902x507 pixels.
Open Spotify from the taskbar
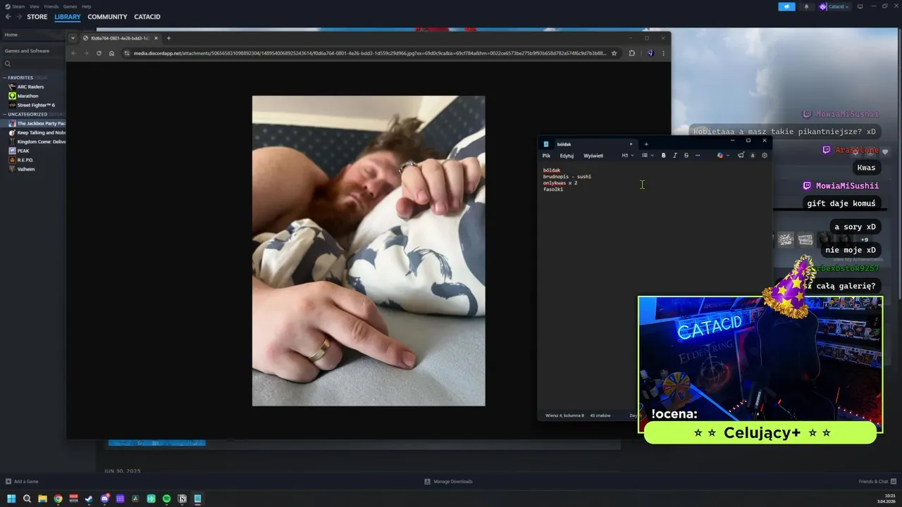[x=167, y=499]
